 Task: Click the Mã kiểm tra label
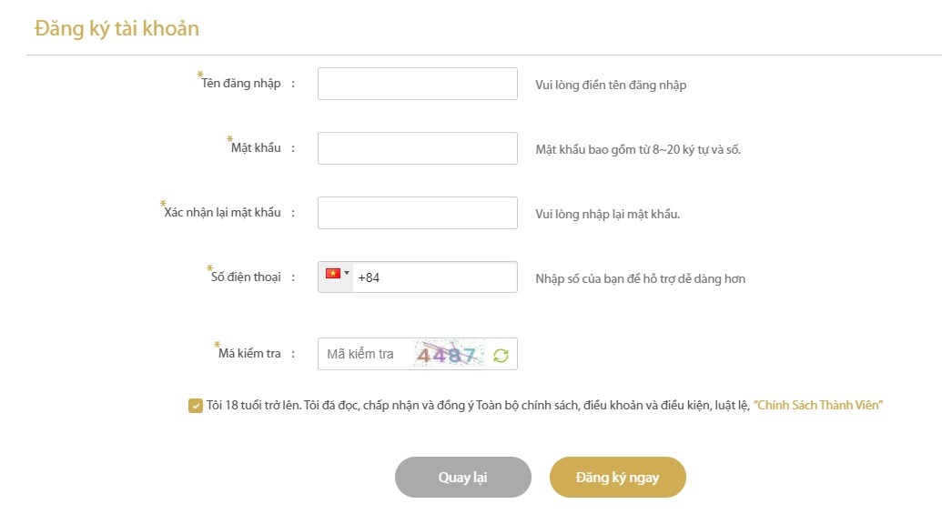[249, 354]
